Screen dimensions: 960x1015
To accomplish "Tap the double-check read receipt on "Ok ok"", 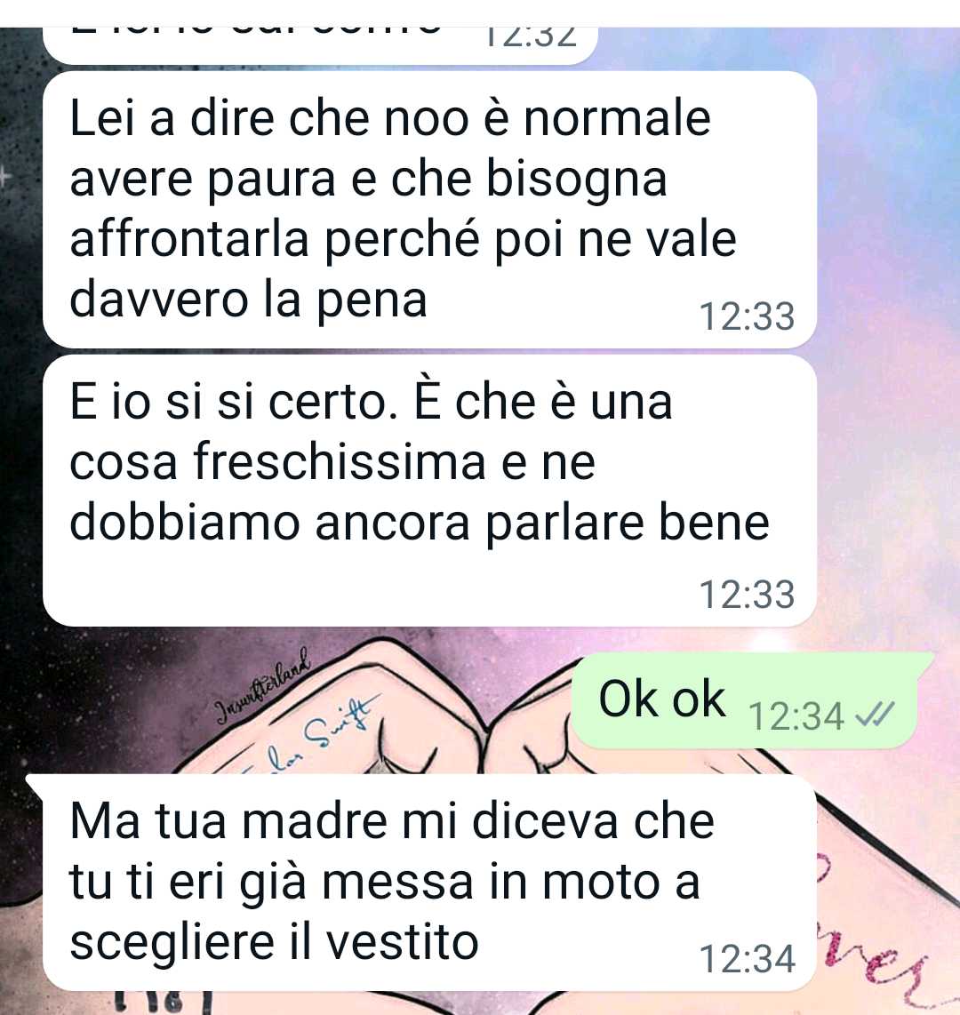I will [x=875, y=715].
